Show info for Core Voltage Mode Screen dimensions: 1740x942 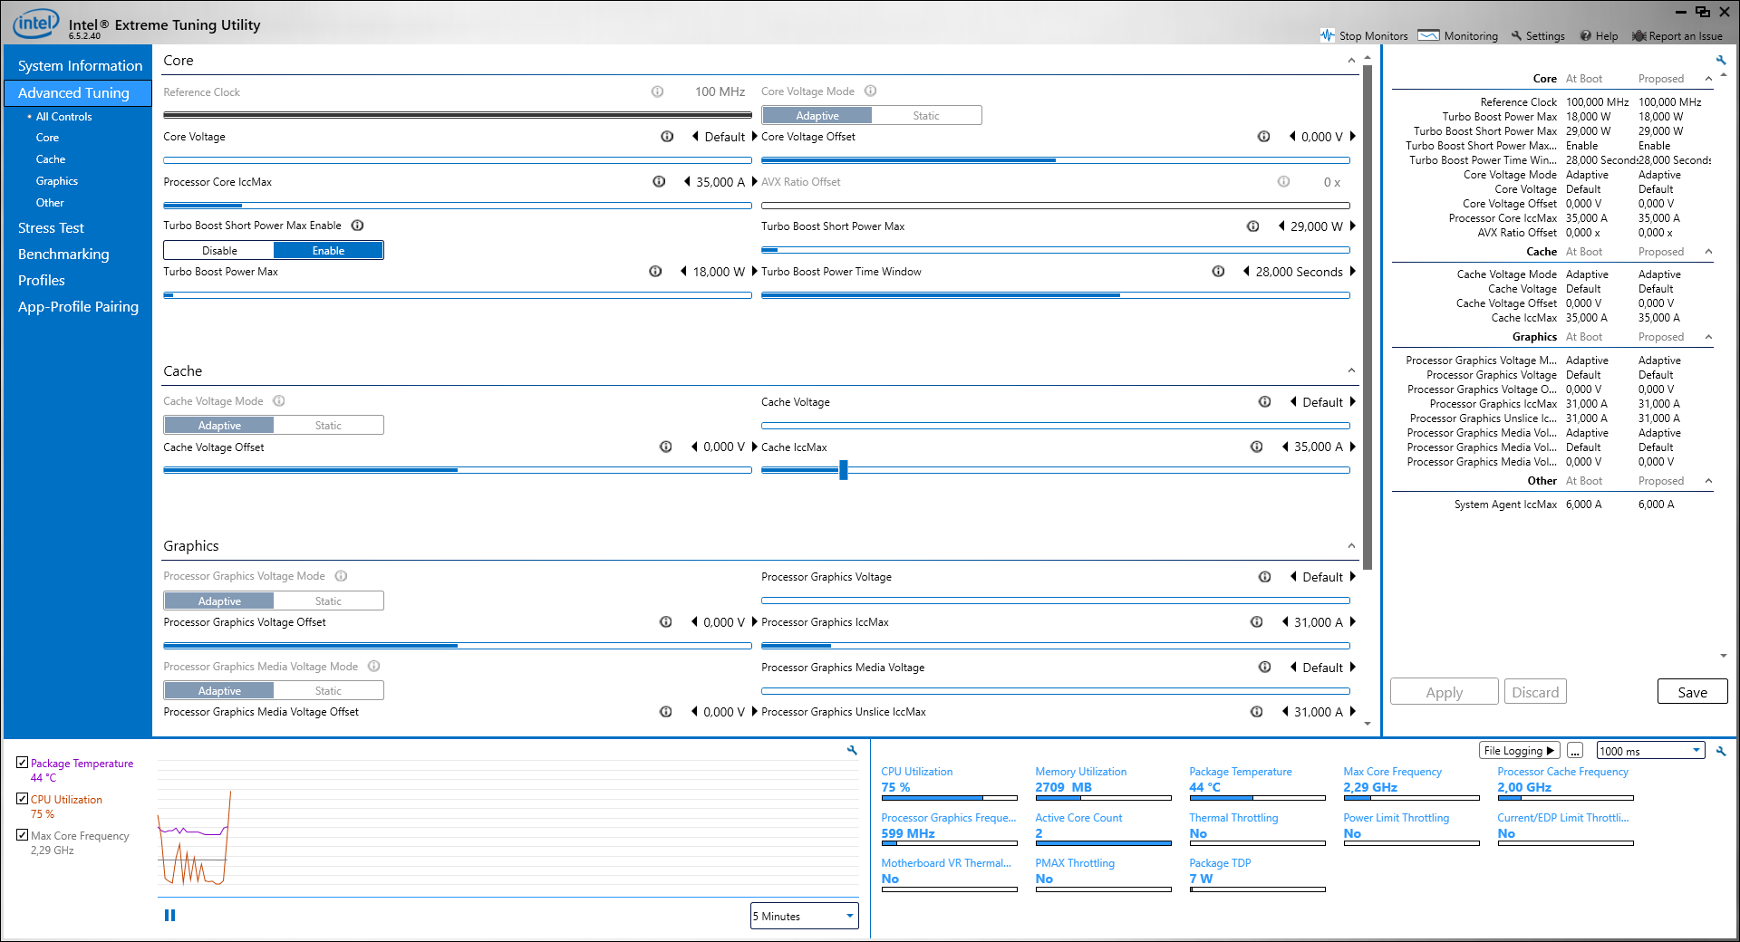point(871,91)
